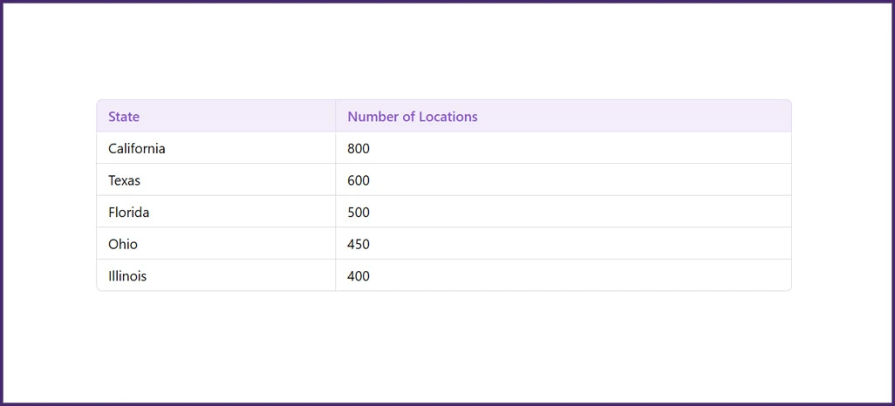The width and height of the screenshot is (895, 406).
Task: Place cursor after the word California
Action: (167, 149)
